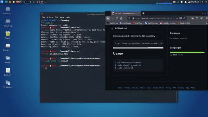This screenshot has height=117, width=208.
Task: Expand the terminal launcher dropdown arrow
Action: pyautogui.click(x=23, y=2)
